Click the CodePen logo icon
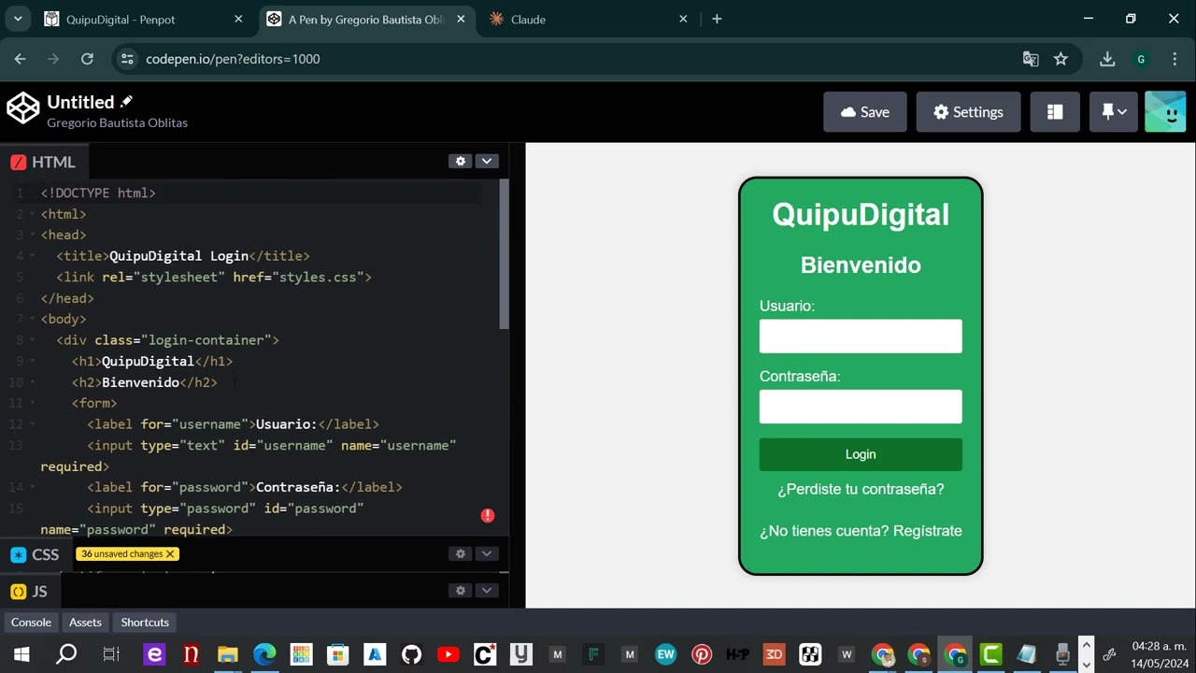 tap(22, 108)
